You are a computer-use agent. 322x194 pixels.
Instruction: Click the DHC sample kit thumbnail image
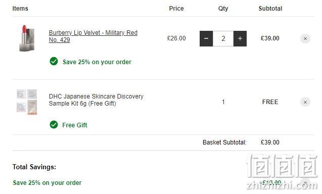tap(27, 102)
